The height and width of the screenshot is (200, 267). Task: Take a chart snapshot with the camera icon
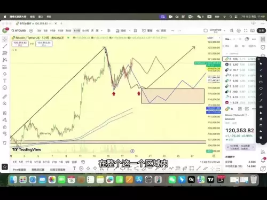253,30
